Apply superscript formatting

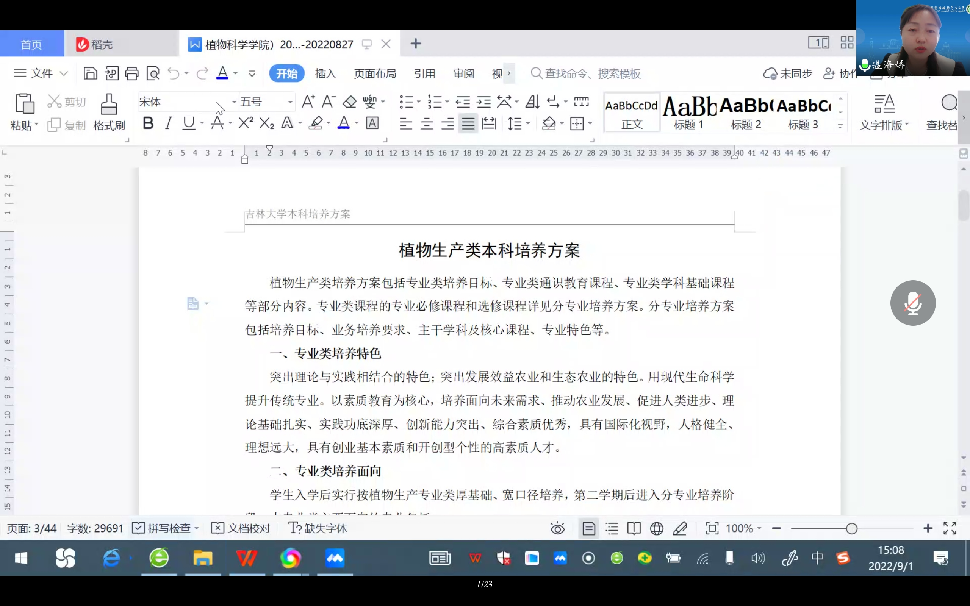[x=246, y=123]
